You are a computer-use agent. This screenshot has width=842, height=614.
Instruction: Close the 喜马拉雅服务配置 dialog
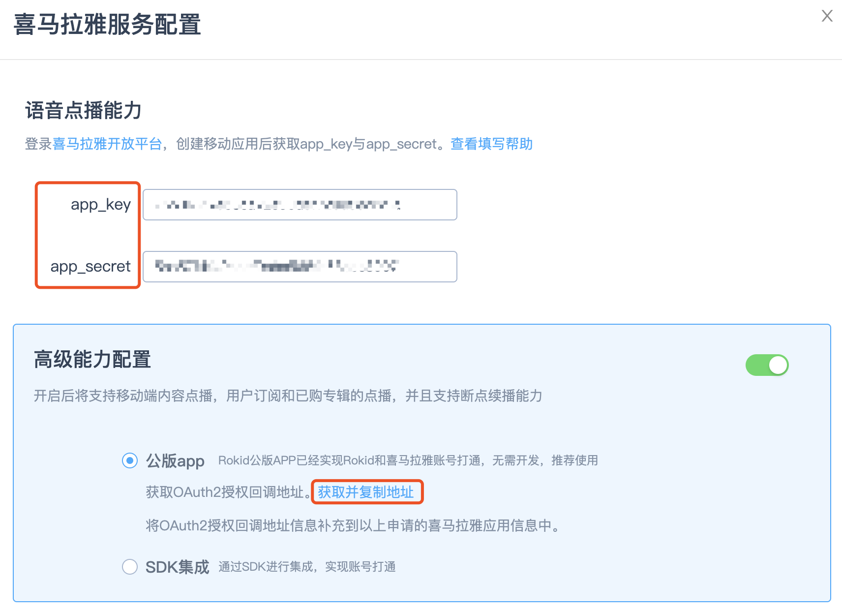(x=827, y=16)
